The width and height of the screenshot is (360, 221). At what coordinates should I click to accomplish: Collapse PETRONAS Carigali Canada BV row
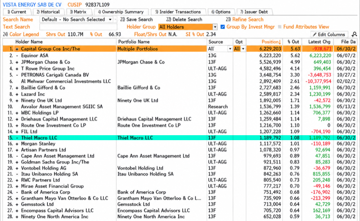tap(17, 75)
